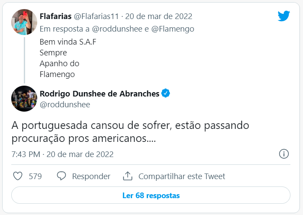Click the Flafarias display name

(56, 16)
